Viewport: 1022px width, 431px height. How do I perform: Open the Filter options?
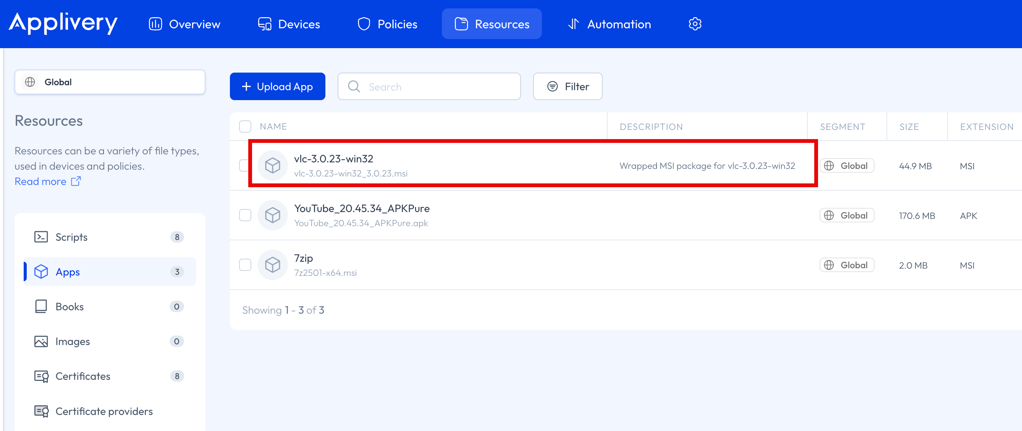pyautogui.click(x=568, y=86)
